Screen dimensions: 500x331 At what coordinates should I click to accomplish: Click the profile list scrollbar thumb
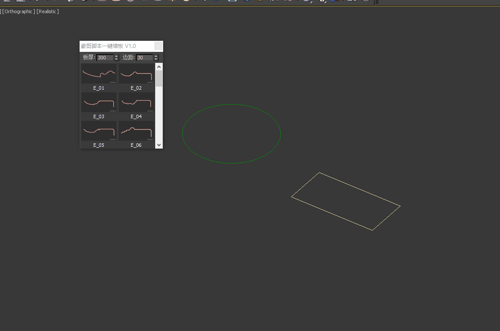pos(159,78)
